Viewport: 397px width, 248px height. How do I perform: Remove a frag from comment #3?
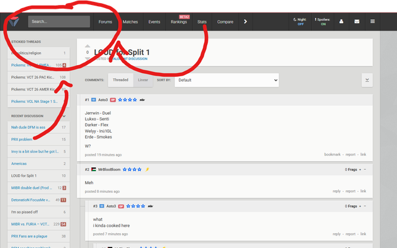(365, 206)
